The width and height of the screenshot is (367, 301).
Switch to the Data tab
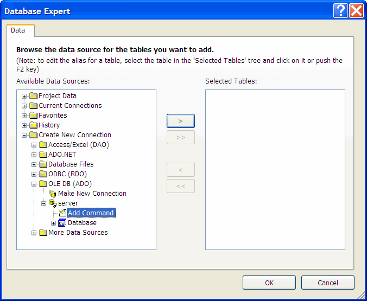18,30
